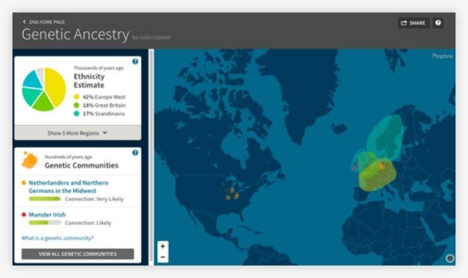
Task: Zoom out the map with minus button
Action: click(x=163, y=256)
